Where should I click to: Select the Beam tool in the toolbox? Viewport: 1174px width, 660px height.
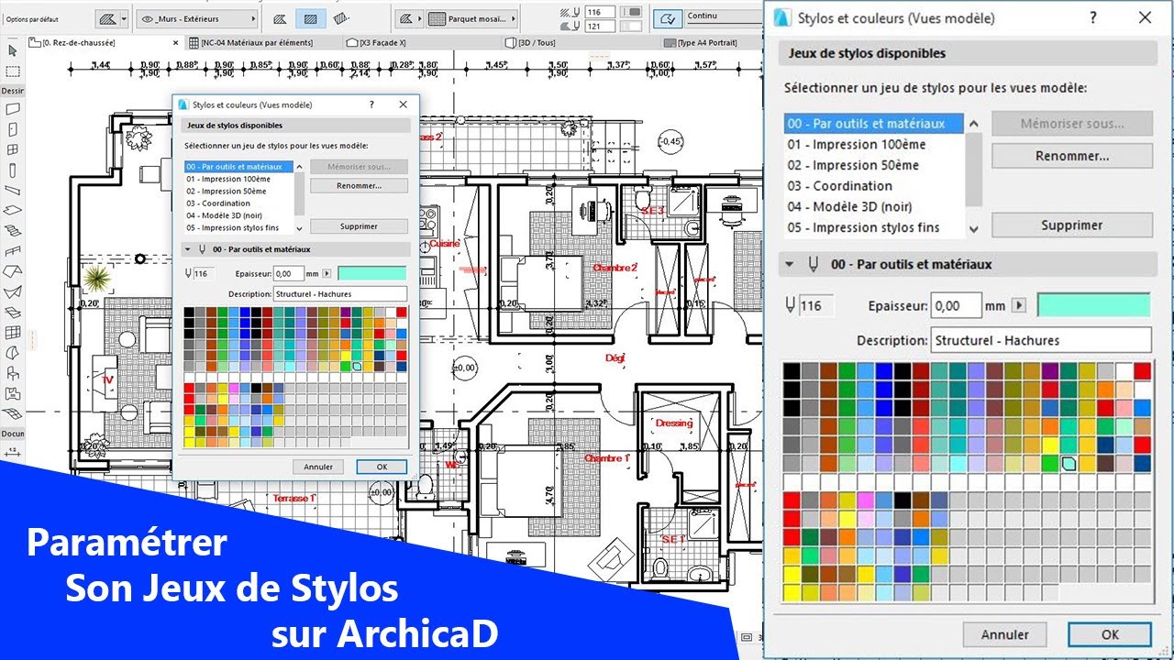13,191
